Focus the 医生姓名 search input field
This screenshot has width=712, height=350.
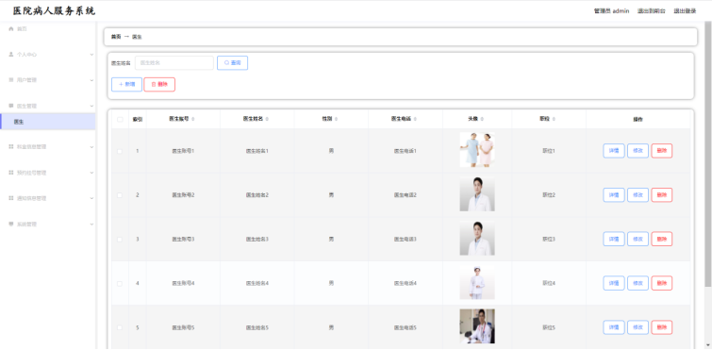[174, 63]
